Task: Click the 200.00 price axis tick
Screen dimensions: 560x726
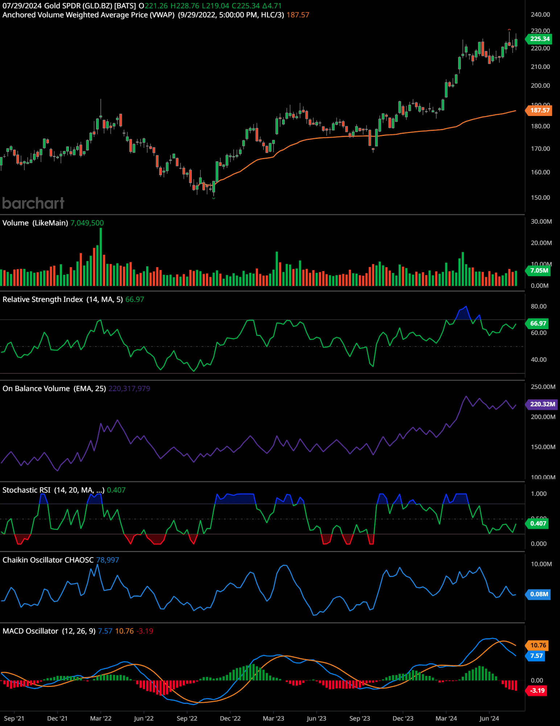Action: coord(540,86)
